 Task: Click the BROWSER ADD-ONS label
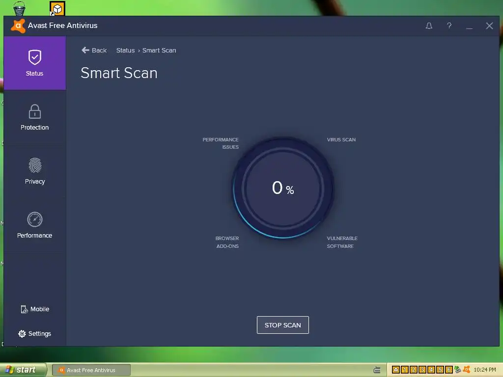tap(227, 242)
